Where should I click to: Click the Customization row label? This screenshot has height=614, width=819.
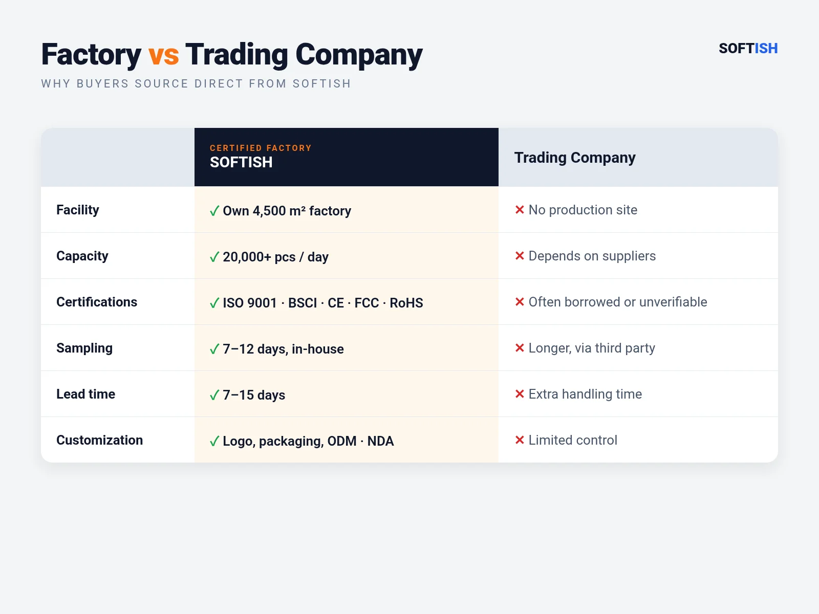click(x=100, y=440)
